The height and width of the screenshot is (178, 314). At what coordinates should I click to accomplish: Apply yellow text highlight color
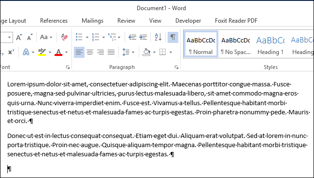pyautogui.click(x=42, y=52)
